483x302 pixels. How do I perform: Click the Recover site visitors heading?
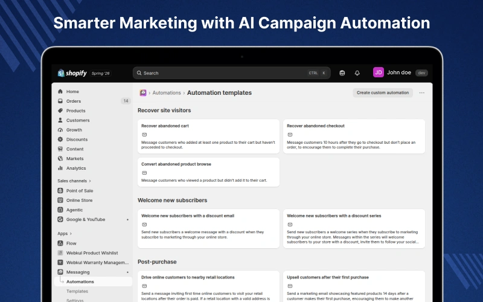click(164, 111)
